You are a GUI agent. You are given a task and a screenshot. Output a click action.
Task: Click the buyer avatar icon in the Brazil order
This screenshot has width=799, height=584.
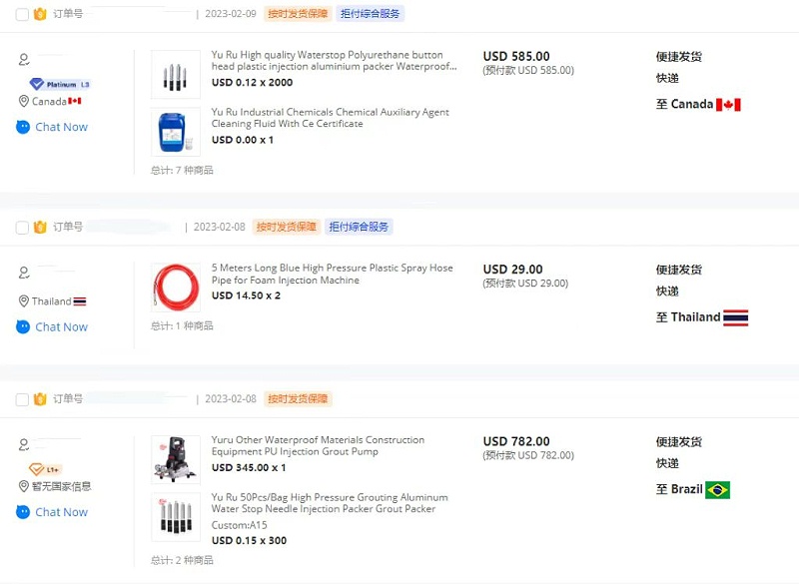(x=24, y=443)
